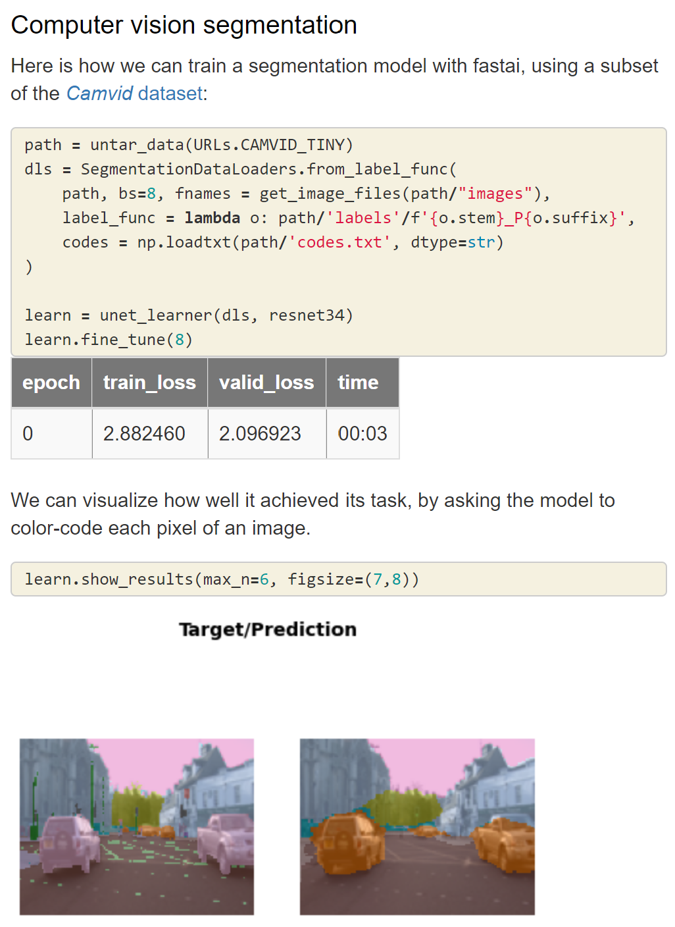
Task: Click the train_loss column header
Action: point(149,383)
